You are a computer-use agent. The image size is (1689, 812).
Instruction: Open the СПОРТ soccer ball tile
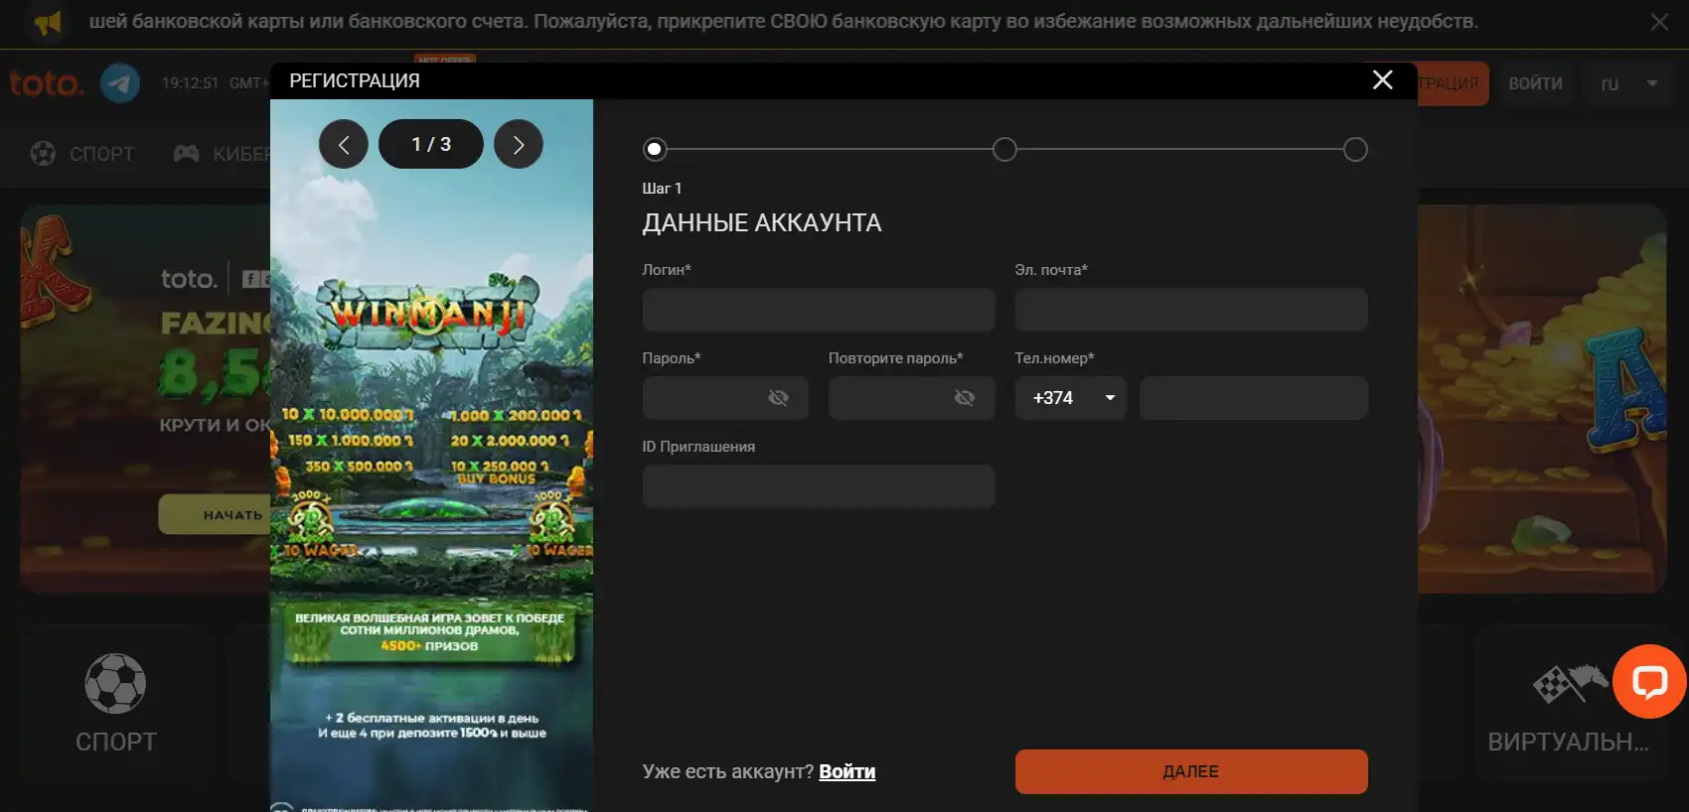click(x=115, y=704)
